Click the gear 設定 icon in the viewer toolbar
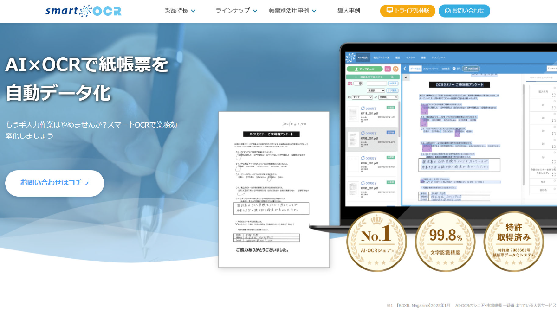Viewport: 557px width, 313px height. point(454,69)
